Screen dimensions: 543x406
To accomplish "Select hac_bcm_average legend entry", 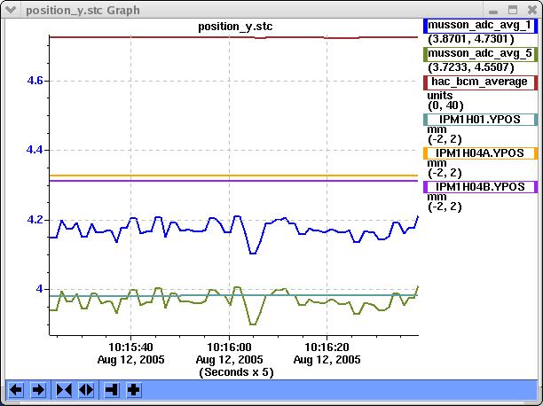I will [x=480, y=82].
